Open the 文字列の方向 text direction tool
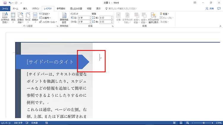Image resolution: width=223 pixels, height=125 pixels. [5, 18]
